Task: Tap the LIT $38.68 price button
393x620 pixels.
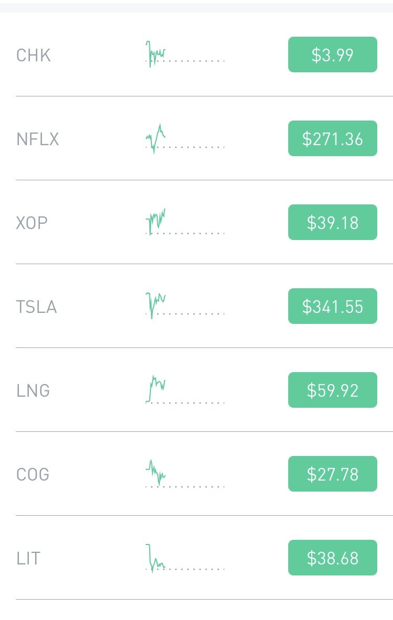Action: 333,558
